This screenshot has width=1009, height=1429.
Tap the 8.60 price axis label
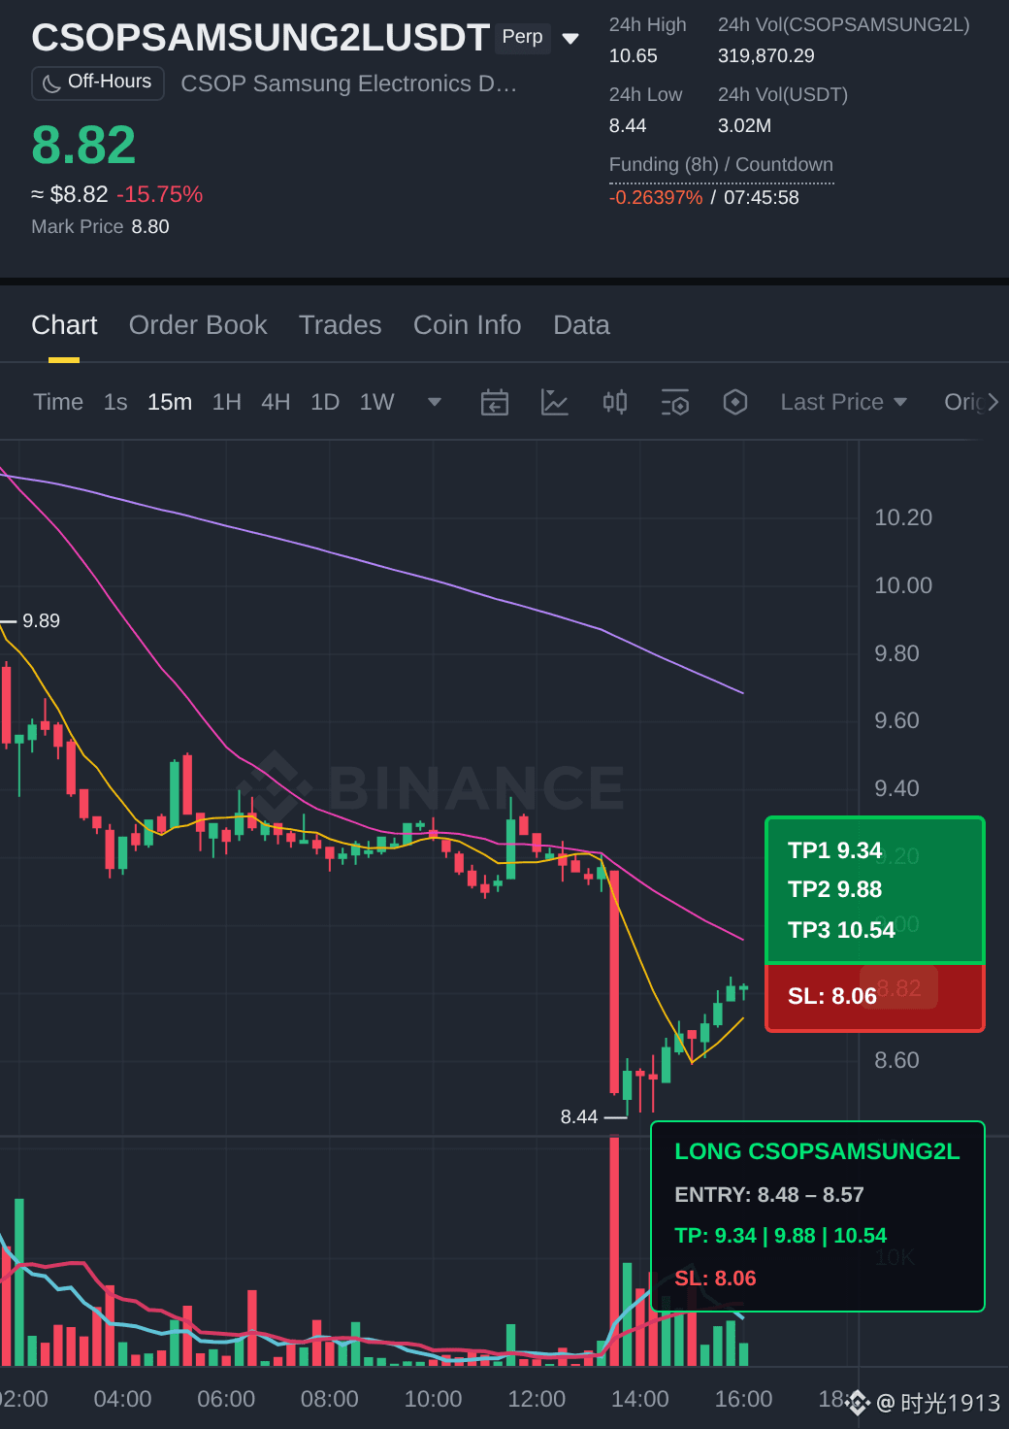click(896, 1060)
